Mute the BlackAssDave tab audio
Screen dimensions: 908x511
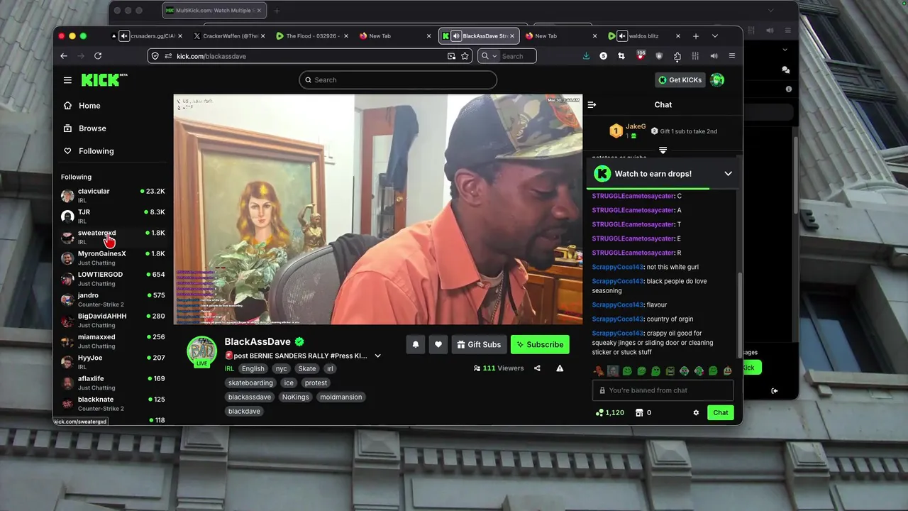pyautogui.click(x=456, y=36)
